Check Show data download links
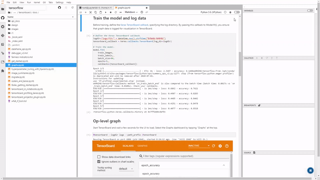The width and height of the screenshot is (320, 180). point(99,157)
